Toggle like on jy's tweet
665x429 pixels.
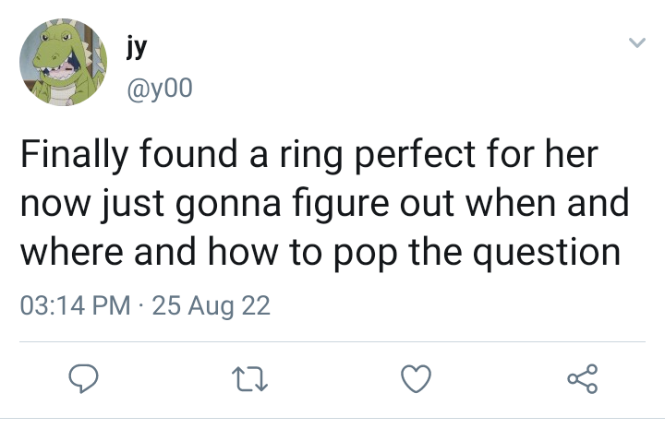[416, 378]
